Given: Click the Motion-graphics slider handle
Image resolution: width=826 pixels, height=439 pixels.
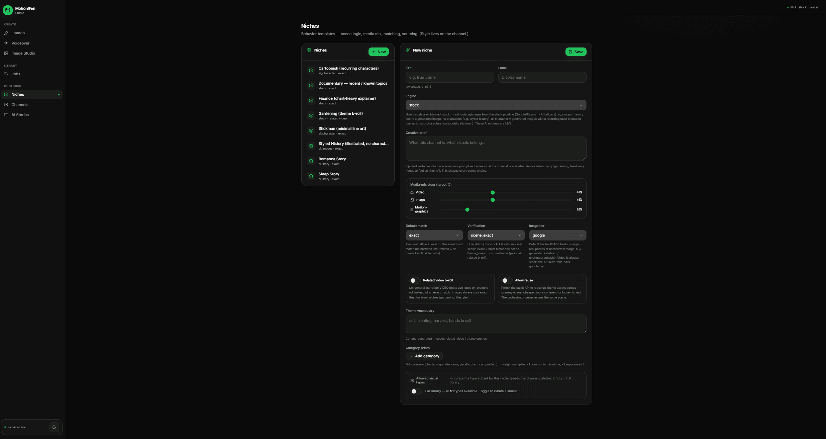Looking at the screenshot, I should coord(467,209).
